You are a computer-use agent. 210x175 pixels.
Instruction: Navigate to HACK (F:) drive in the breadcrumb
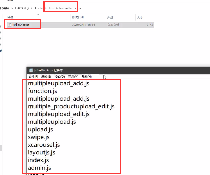click(22, 8)
